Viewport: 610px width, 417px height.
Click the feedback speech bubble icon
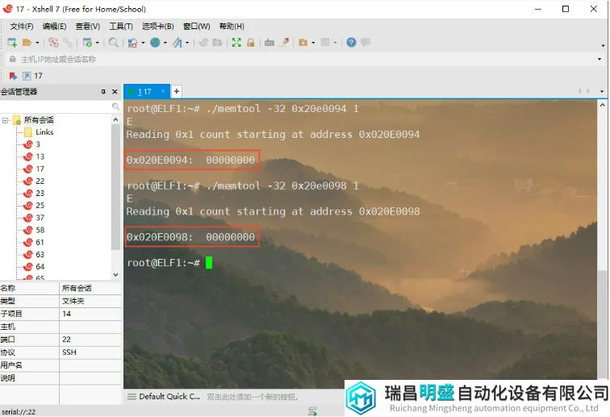click(x=366, y=43)
